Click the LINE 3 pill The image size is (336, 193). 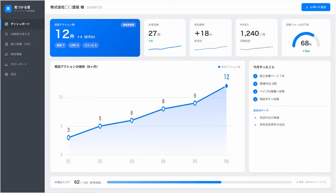(75, 45)
